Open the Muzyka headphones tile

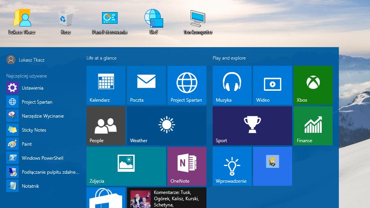pos(232,85)
